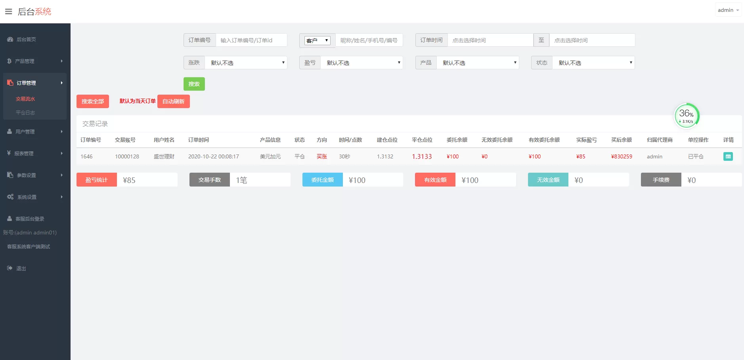The width and height of the screenshot is (744, 360).
Task: Open the details icon for order 1646
Action: (x=728, y=156)
